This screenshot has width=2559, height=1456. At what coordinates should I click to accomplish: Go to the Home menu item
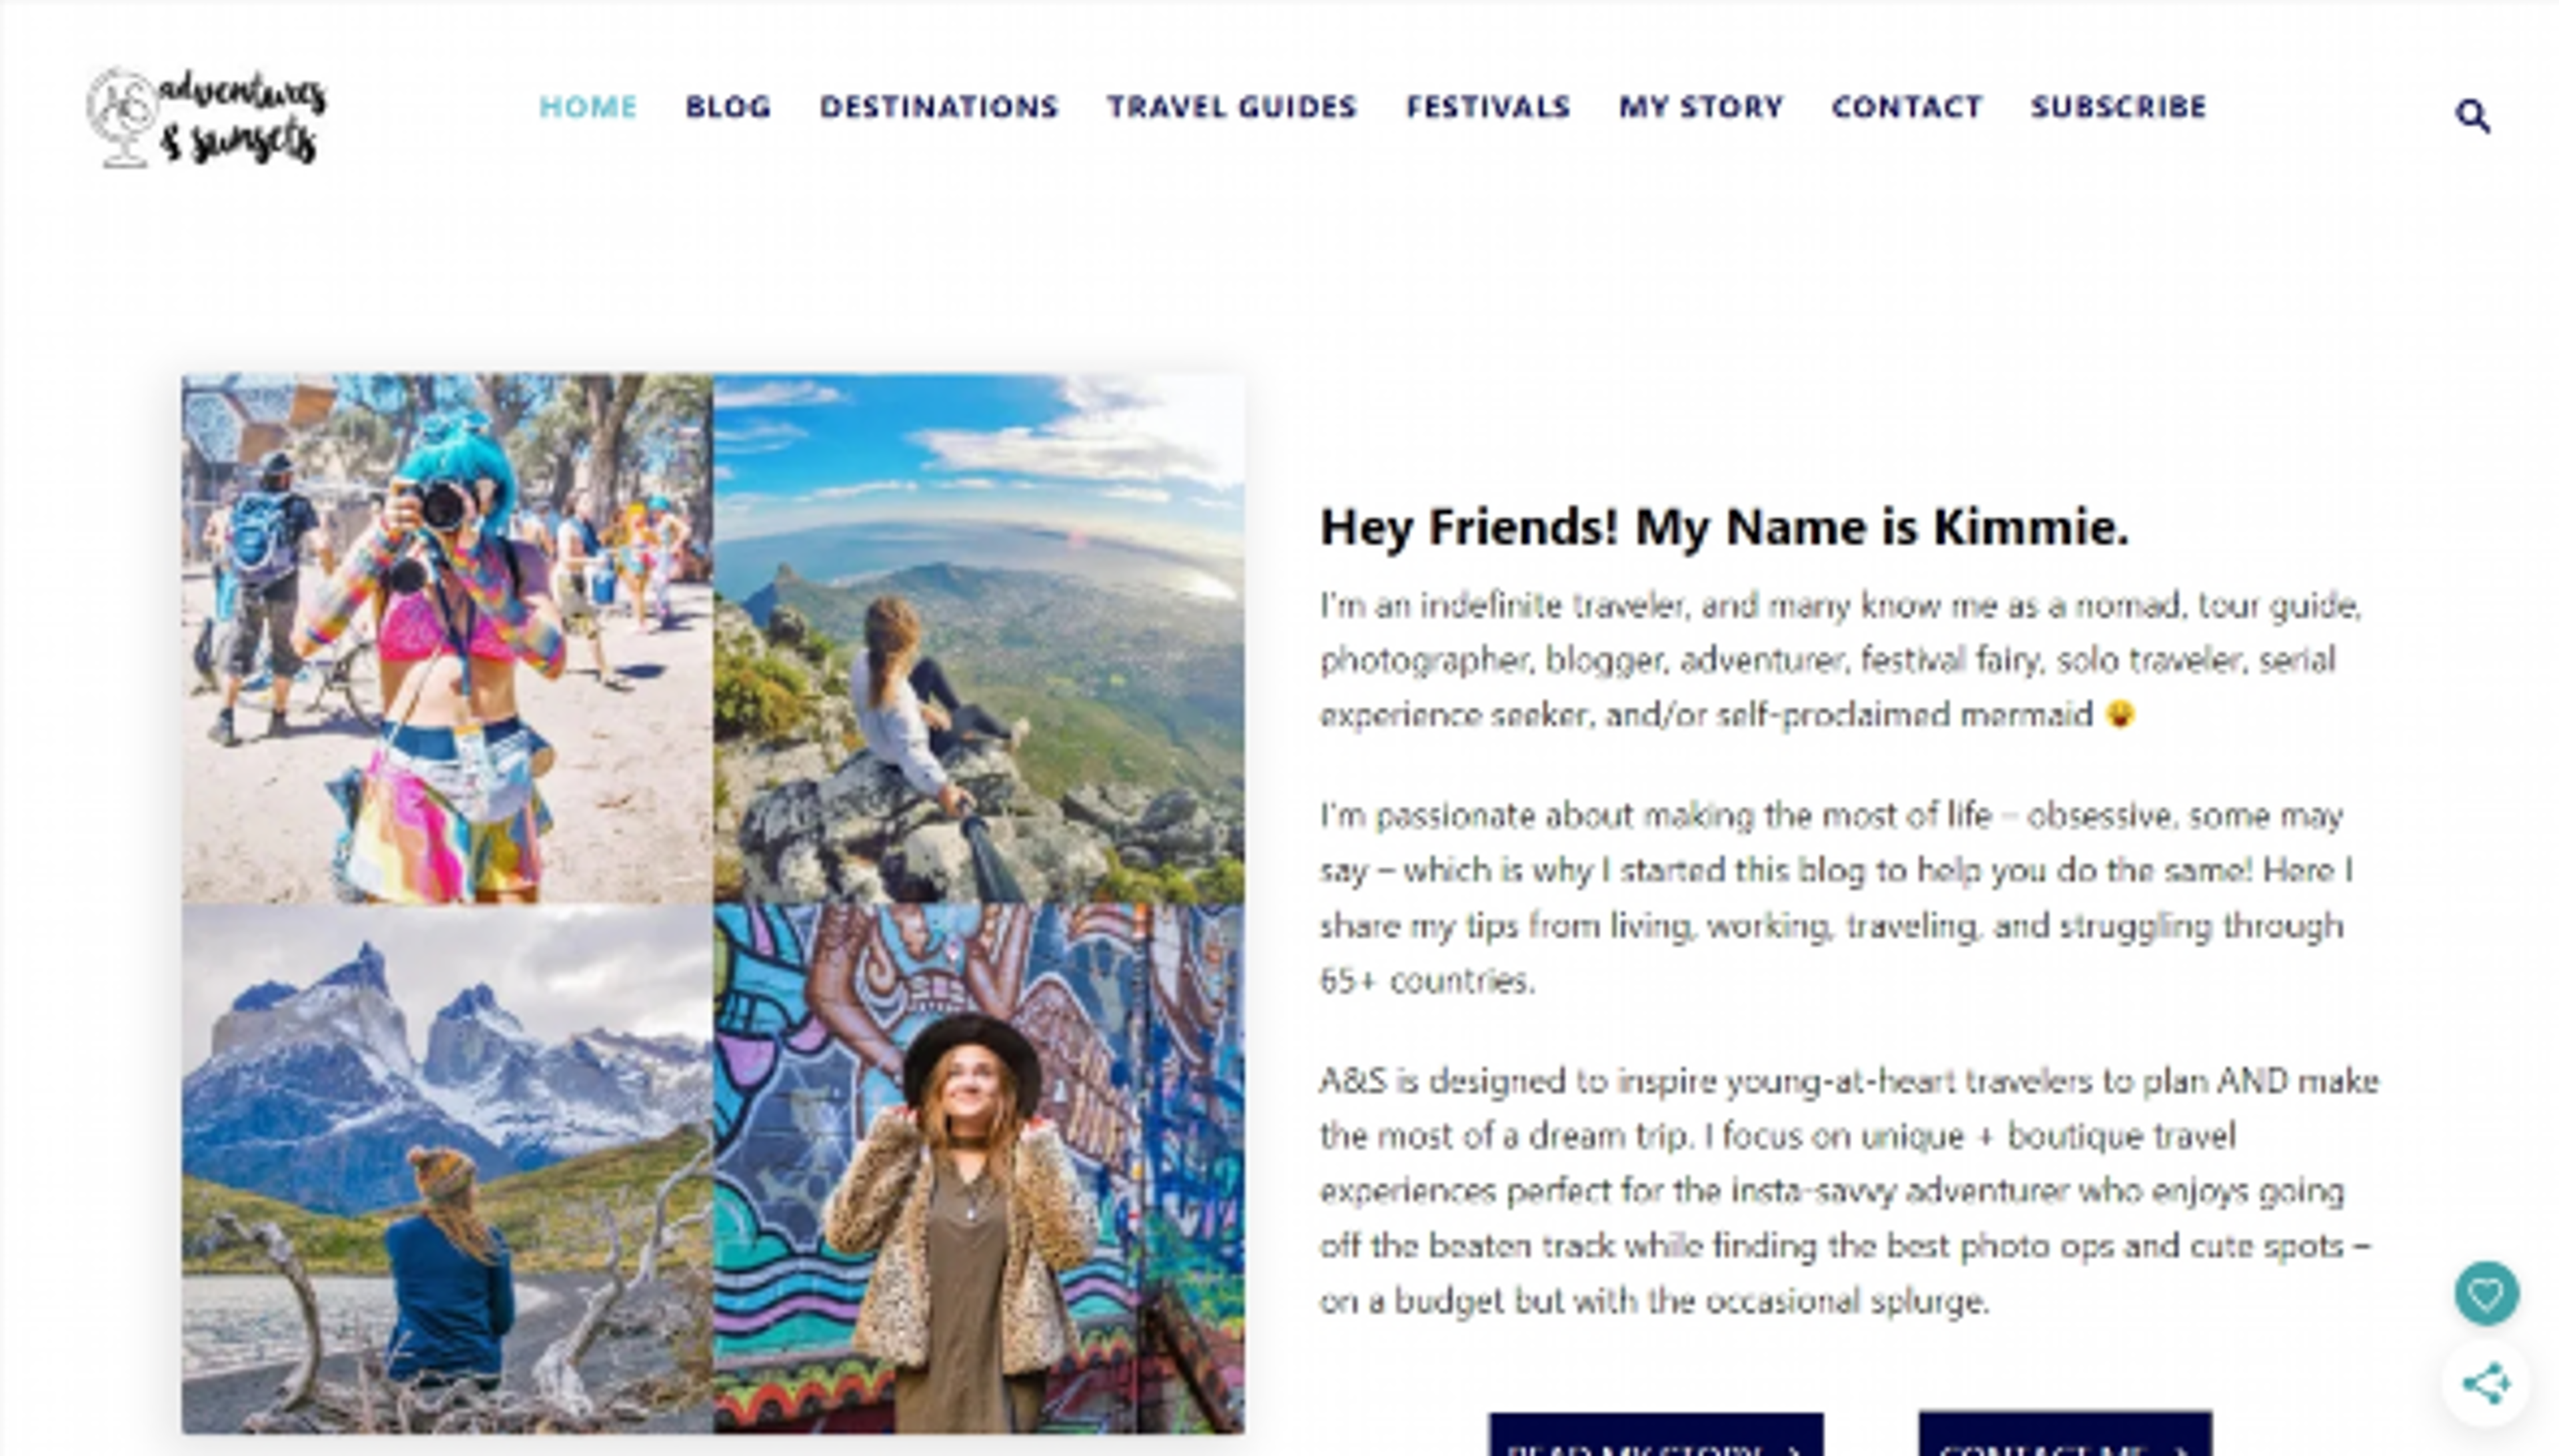(588, 106)
